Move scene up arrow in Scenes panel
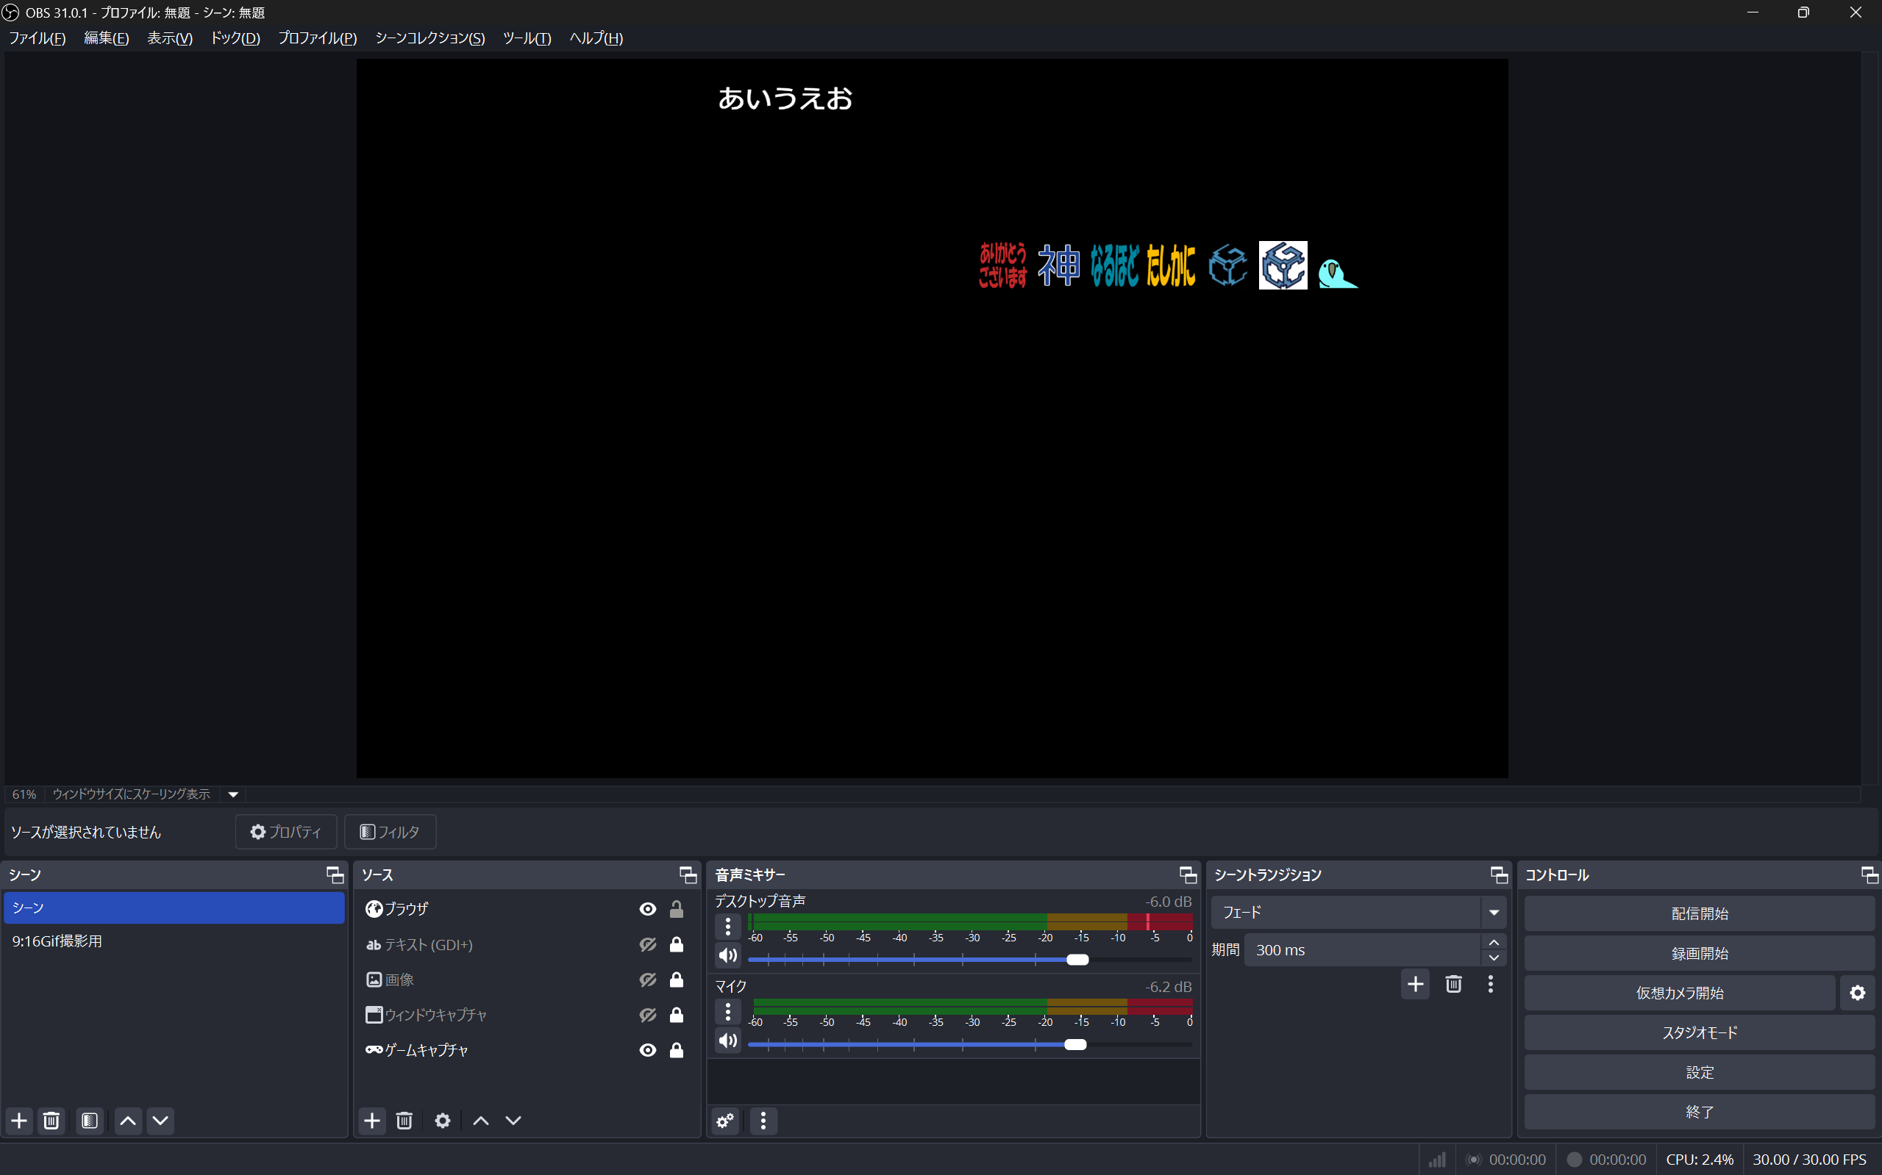The image size is (1882, 1175). pyautogui.click(x=128, y=1121)
